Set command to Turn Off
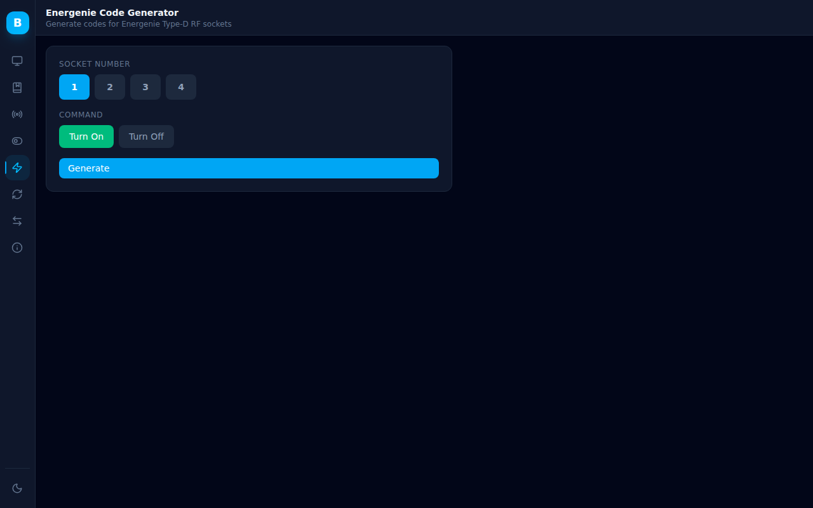Image resolution: width=813 pixels, height=508 pixels. coord(146,137)
